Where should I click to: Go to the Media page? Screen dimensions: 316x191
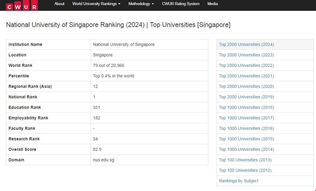click(213, 4)
